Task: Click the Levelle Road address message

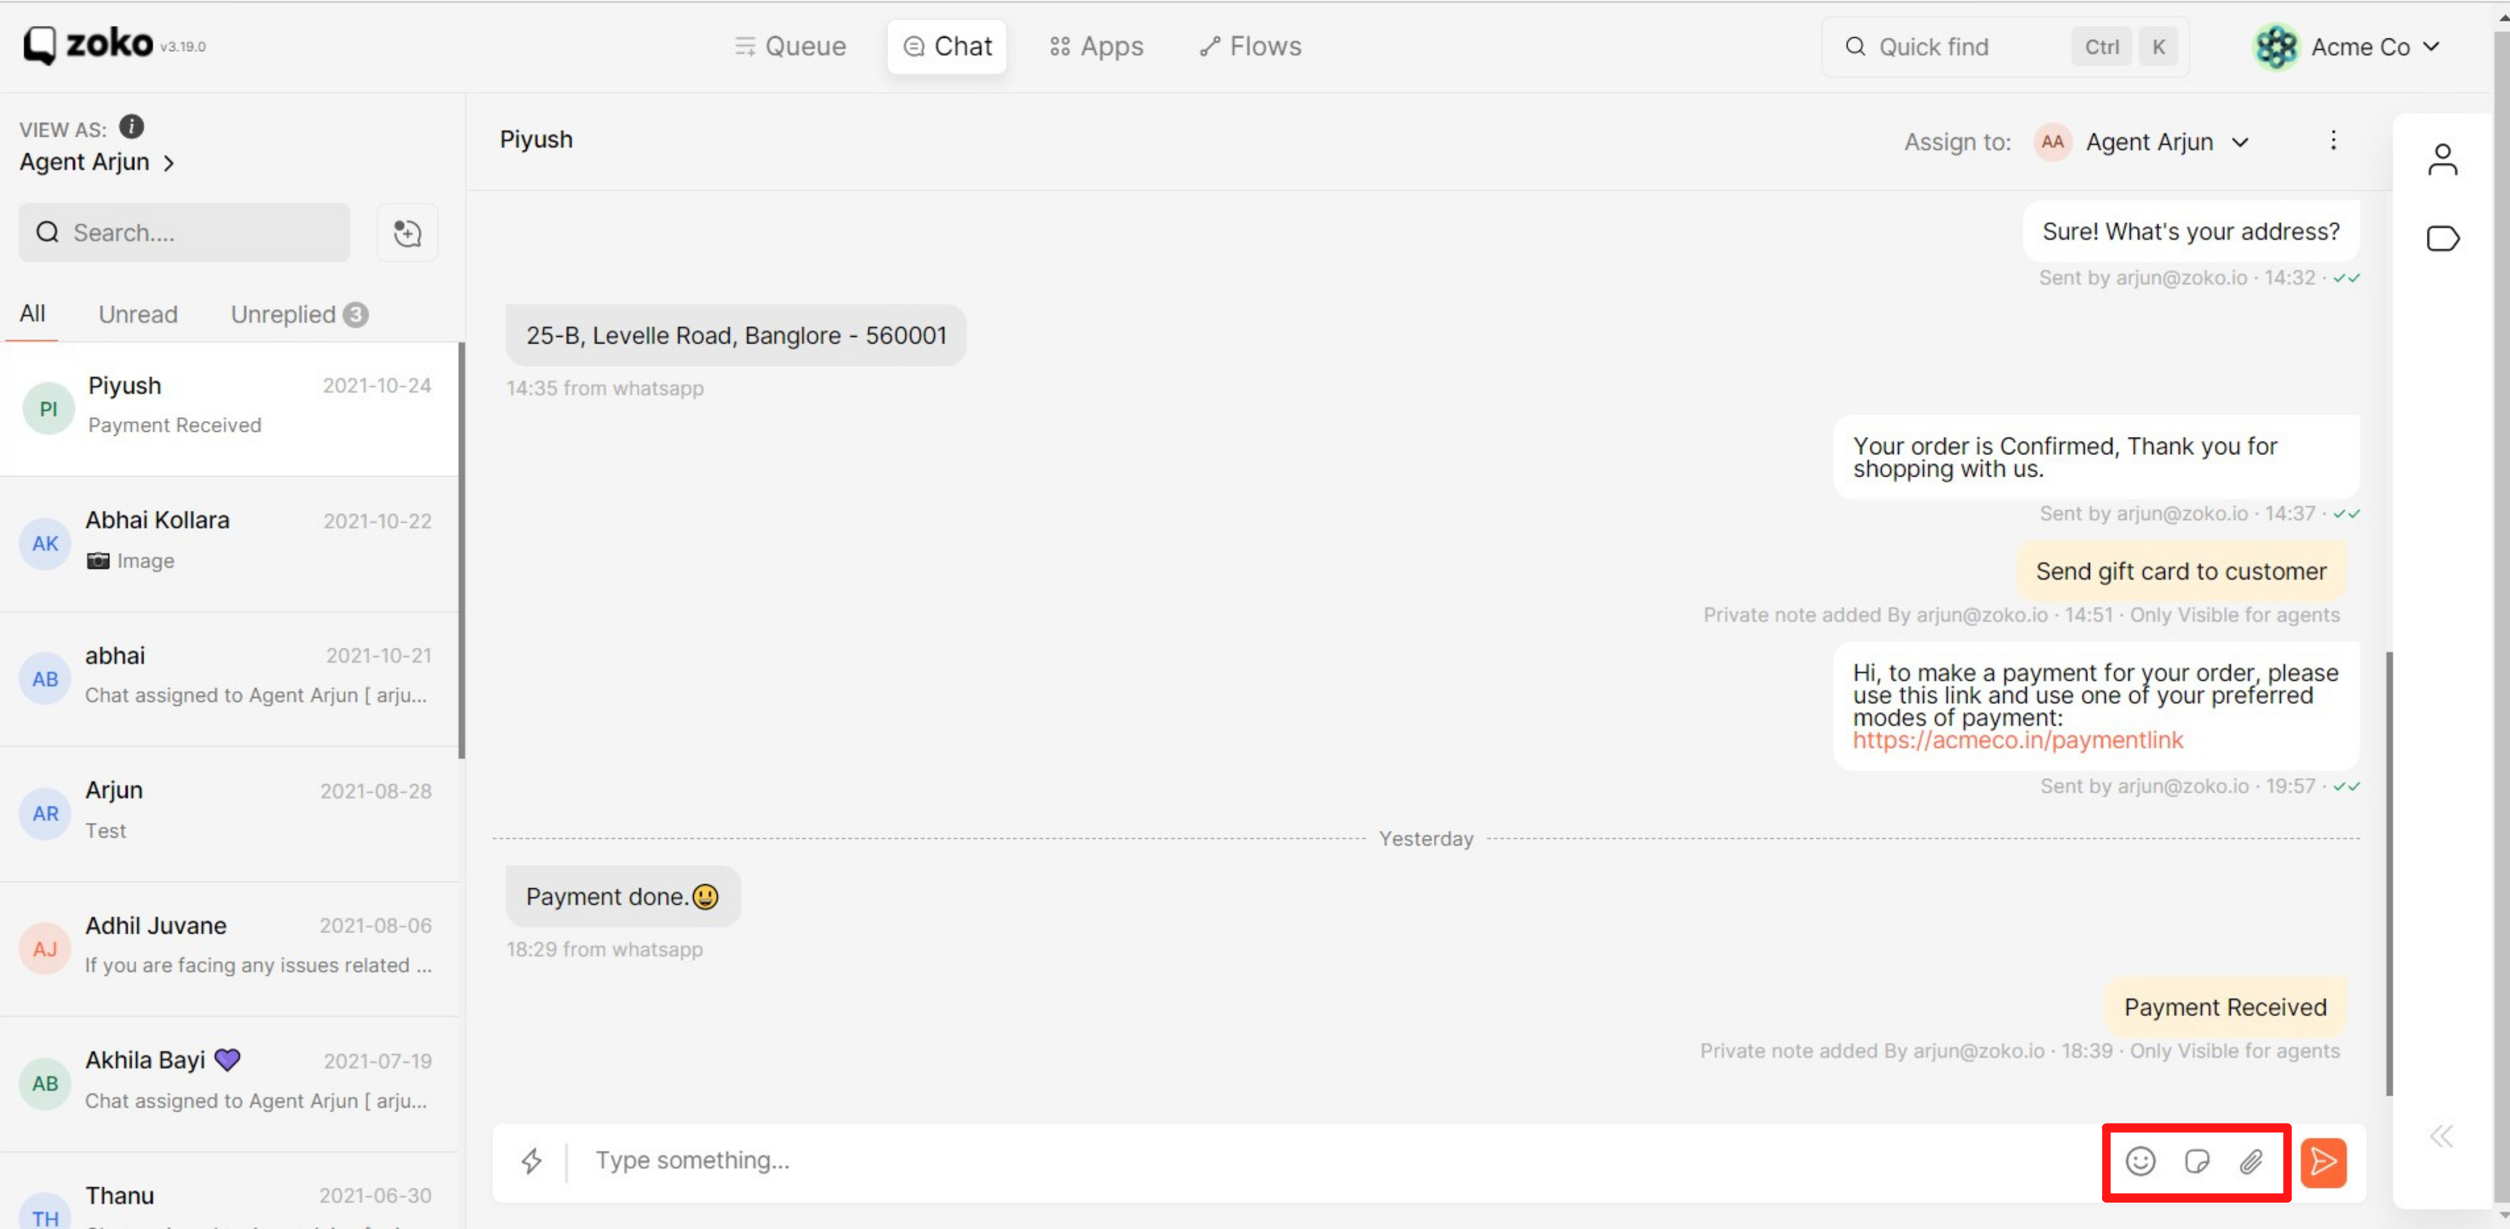Action: tap(736, 336)
